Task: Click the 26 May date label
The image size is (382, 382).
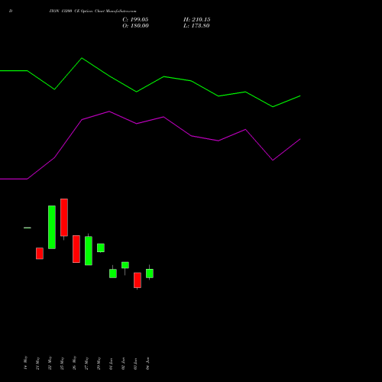Action: click(x=74, y=363)
